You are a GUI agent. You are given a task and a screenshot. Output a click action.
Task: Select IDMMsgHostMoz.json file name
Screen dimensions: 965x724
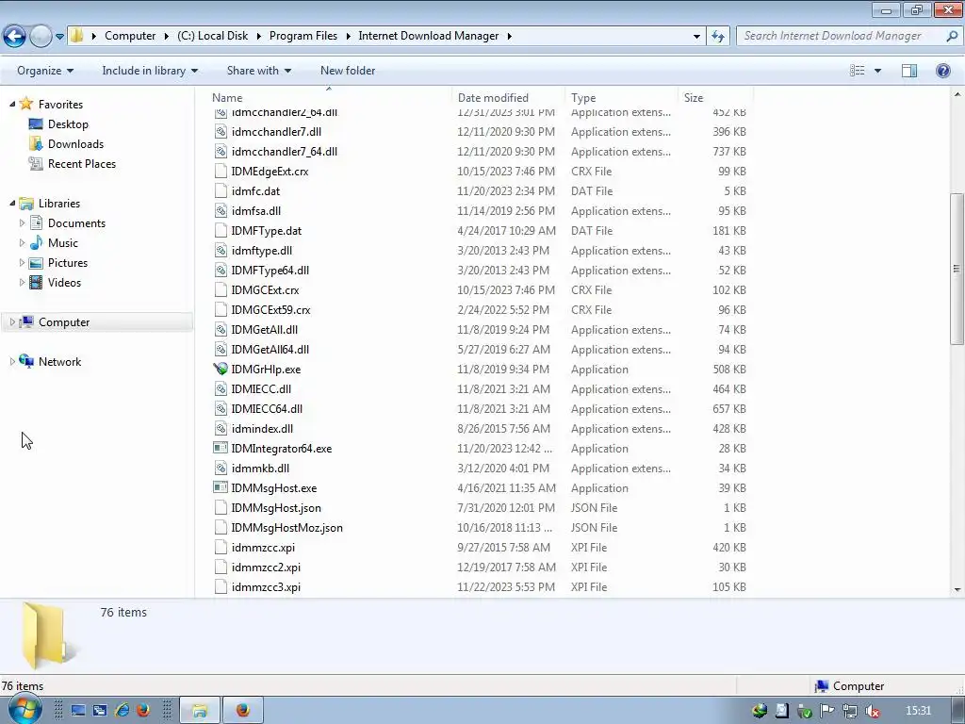pos(286,528)
